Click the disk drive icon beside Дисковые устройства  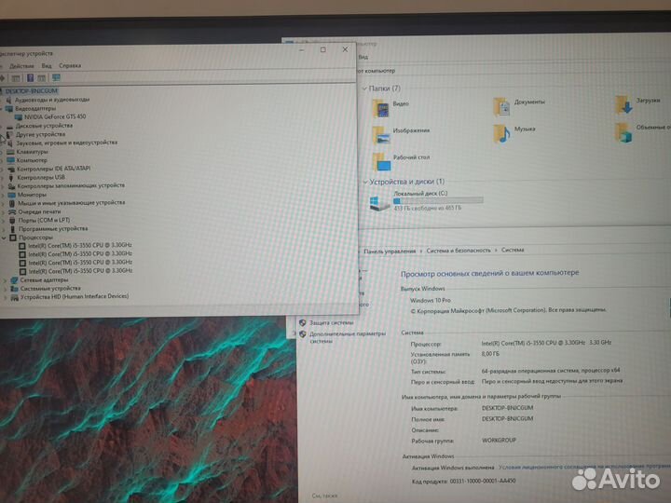10,126
